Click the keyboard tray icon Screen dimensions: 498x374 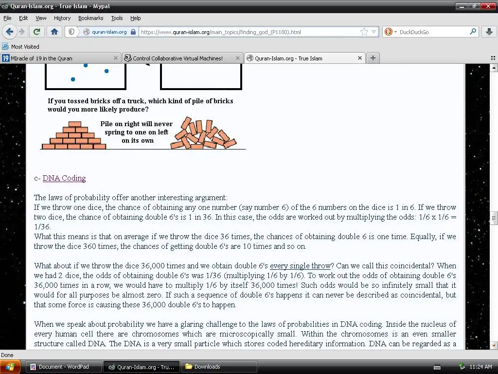(437, 367)
